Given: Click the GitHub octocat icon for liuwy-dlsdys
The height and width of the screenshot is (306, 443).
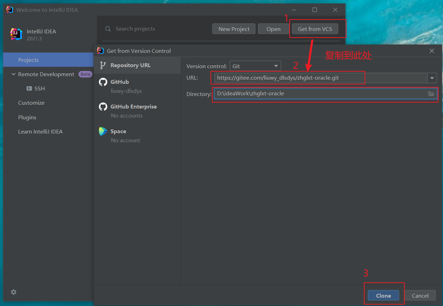Looking at the screenshot, I should click(x=103, y=82).
